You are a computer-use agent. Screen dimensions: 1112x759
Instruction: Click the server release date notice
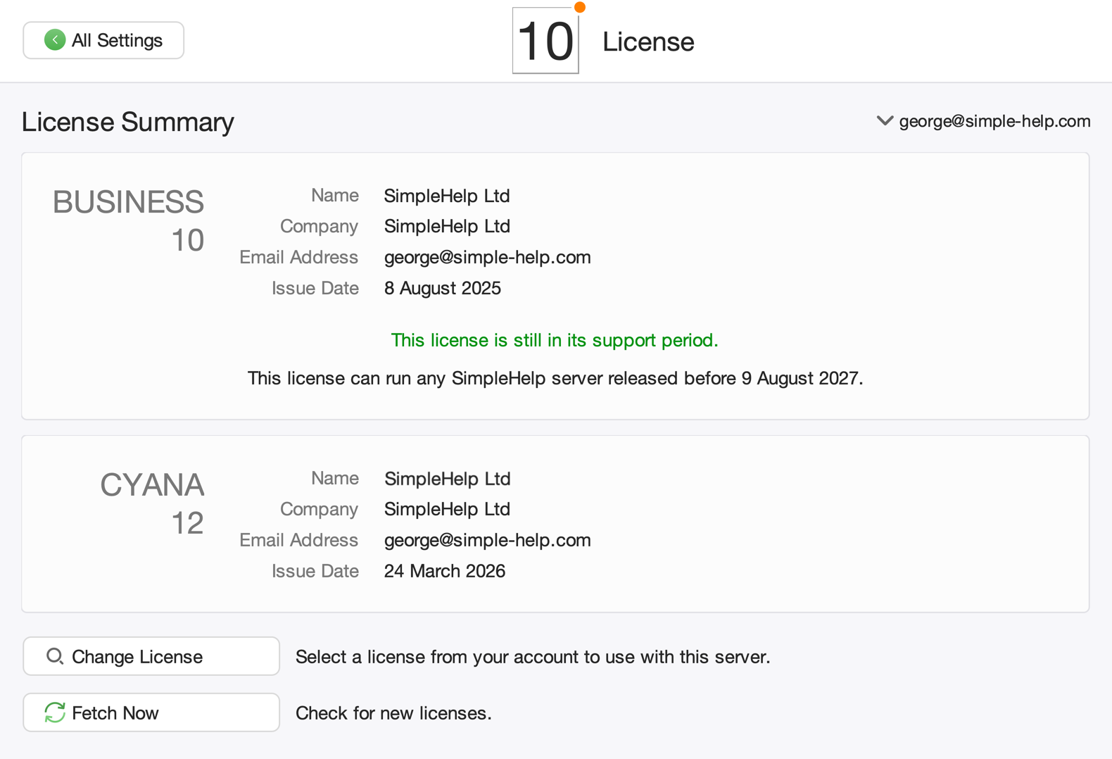[x=555, y=378]
